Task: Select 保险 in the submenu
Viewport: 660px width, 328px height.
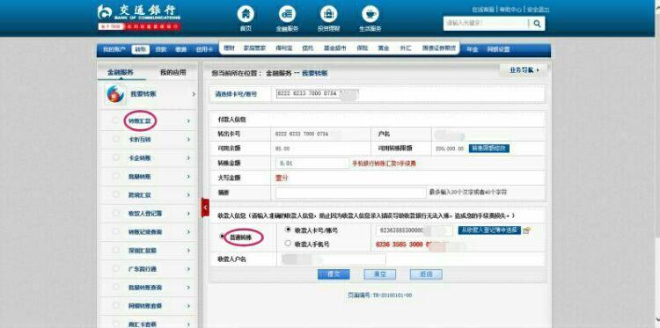Action: pos(363,48)
